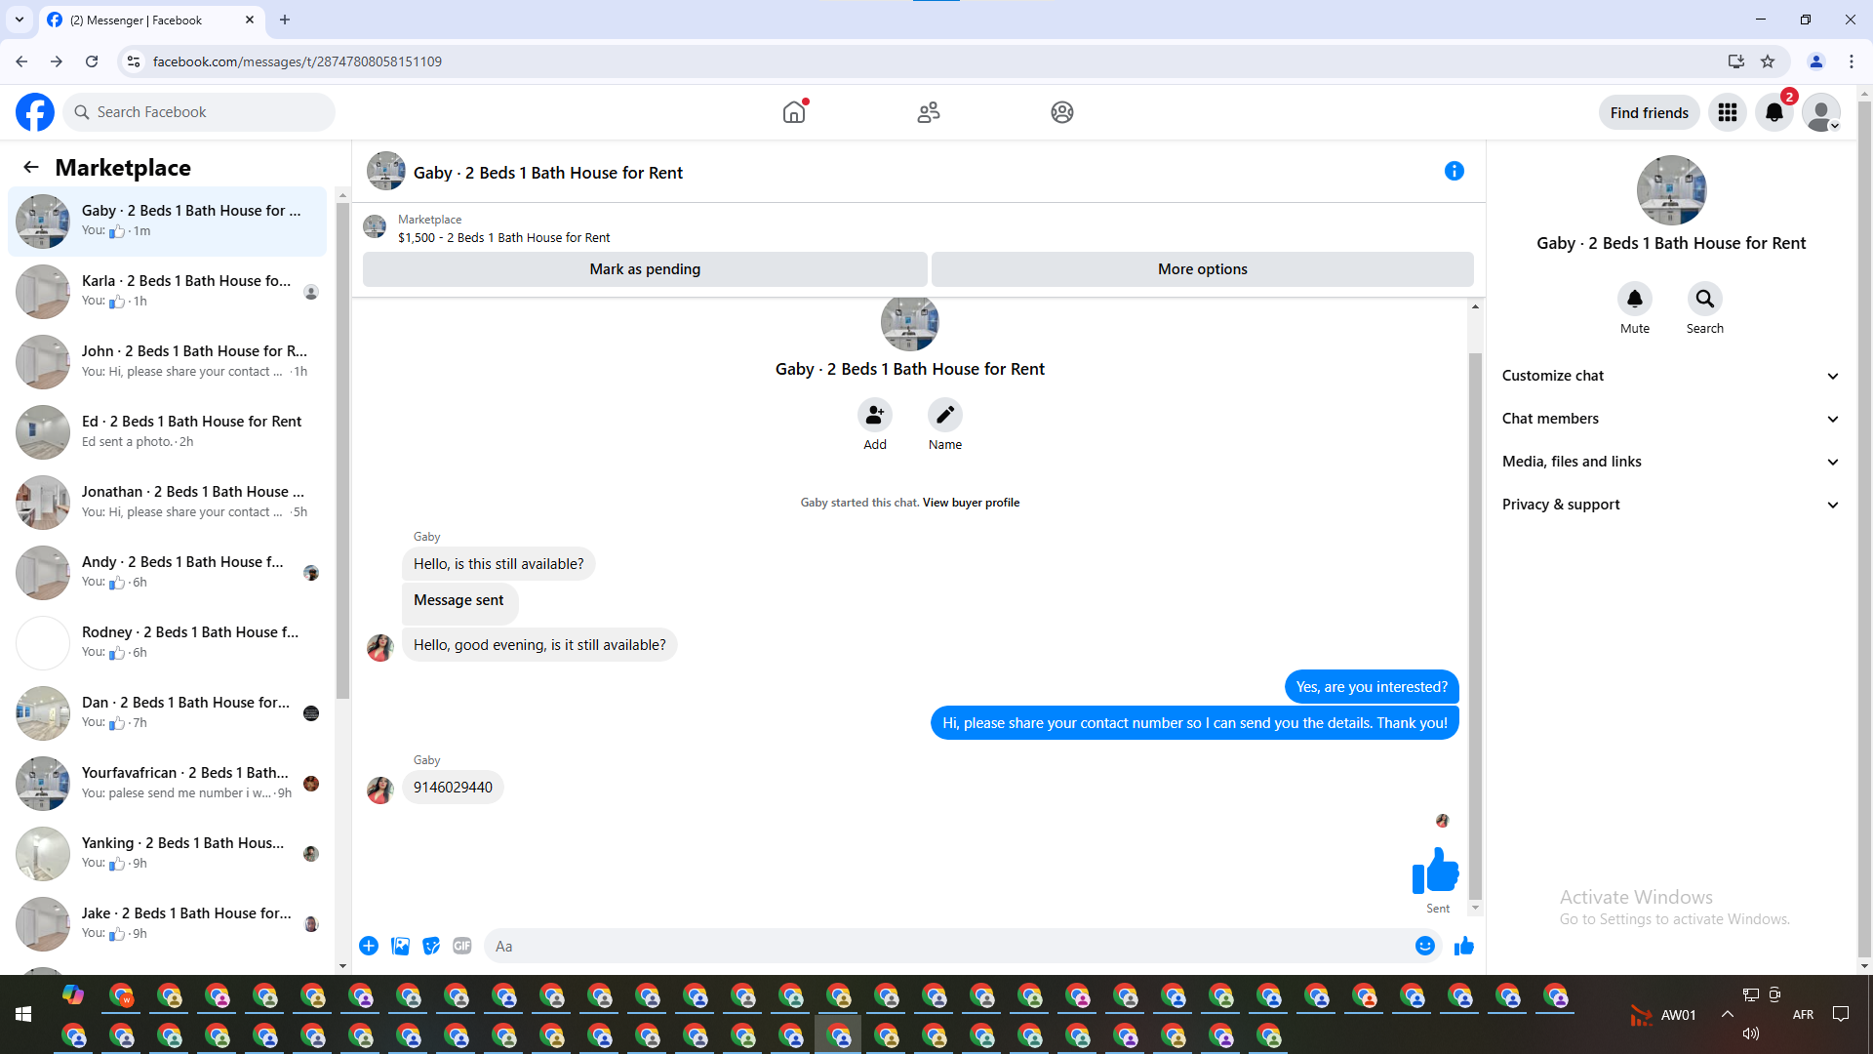Open John's conversation
Viewport: 1873px width, 1054px height.
pyautogui.click(x=168, y=361)
